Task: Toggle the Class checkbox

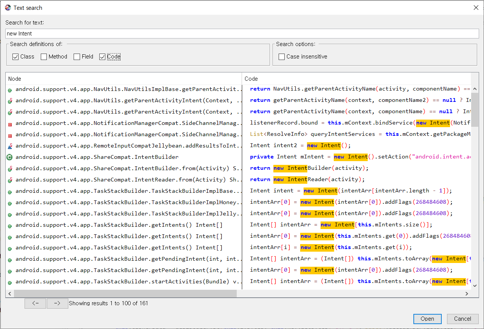Action: tap(15, 57)
